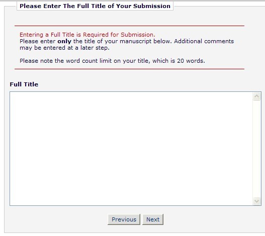Select the bold Full Title label
The height and width of the screenshot is (236, 265).
[24, 84]
